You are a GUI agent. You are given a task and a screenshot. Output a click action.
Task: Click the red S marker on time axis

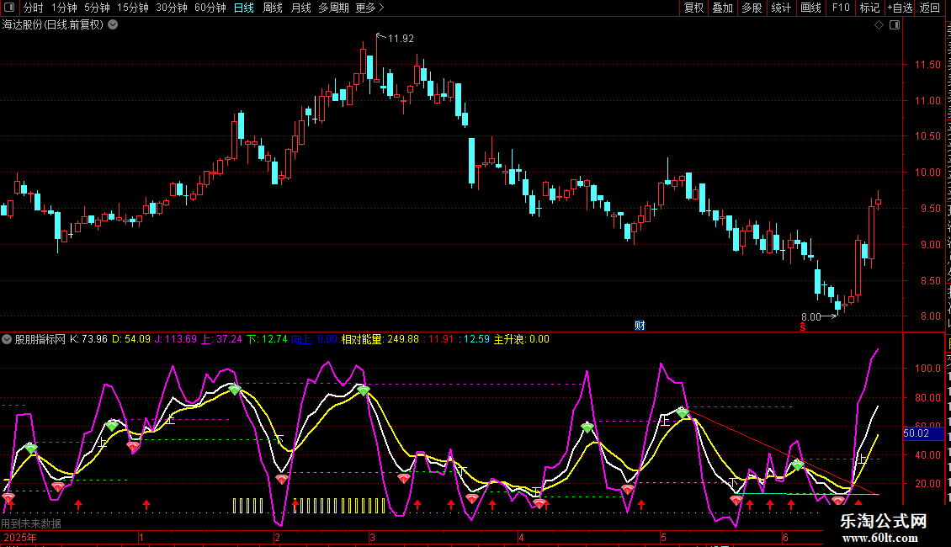[x=802, y=327]
